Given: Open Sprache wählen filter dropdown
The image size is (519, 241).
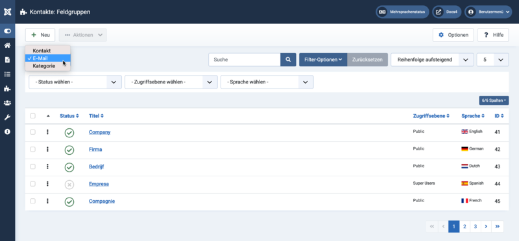Looking at the screenshot, I should [267, 82].
